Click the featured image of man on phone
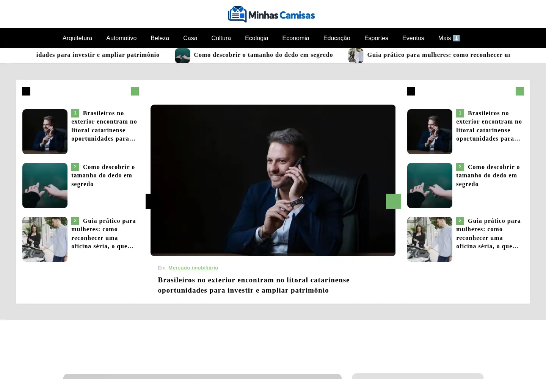The width and height of the screenshot is (546, 379). click(273, 180)
